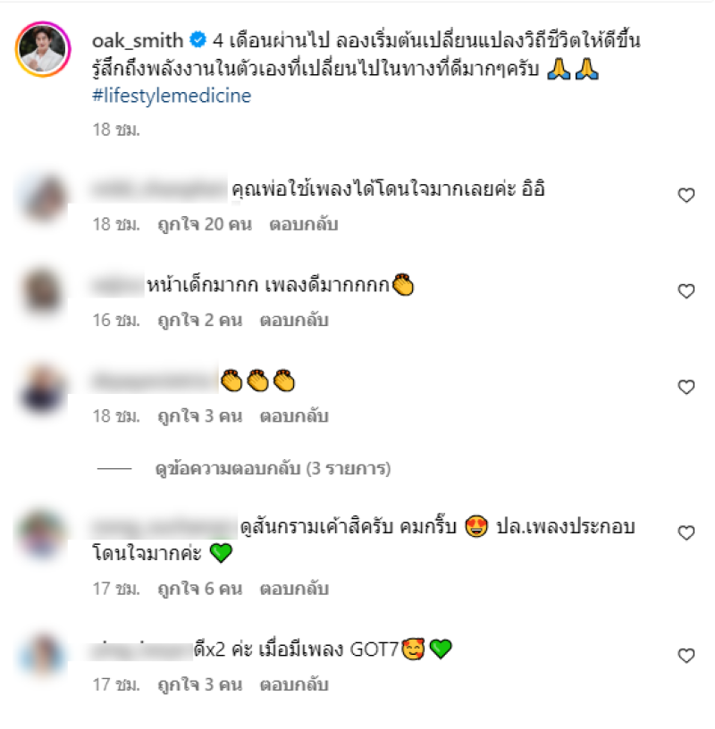The image size is (715, 729).
Task: Open the 18 ชม. post timestamp
Action: (x=116, y=130)
